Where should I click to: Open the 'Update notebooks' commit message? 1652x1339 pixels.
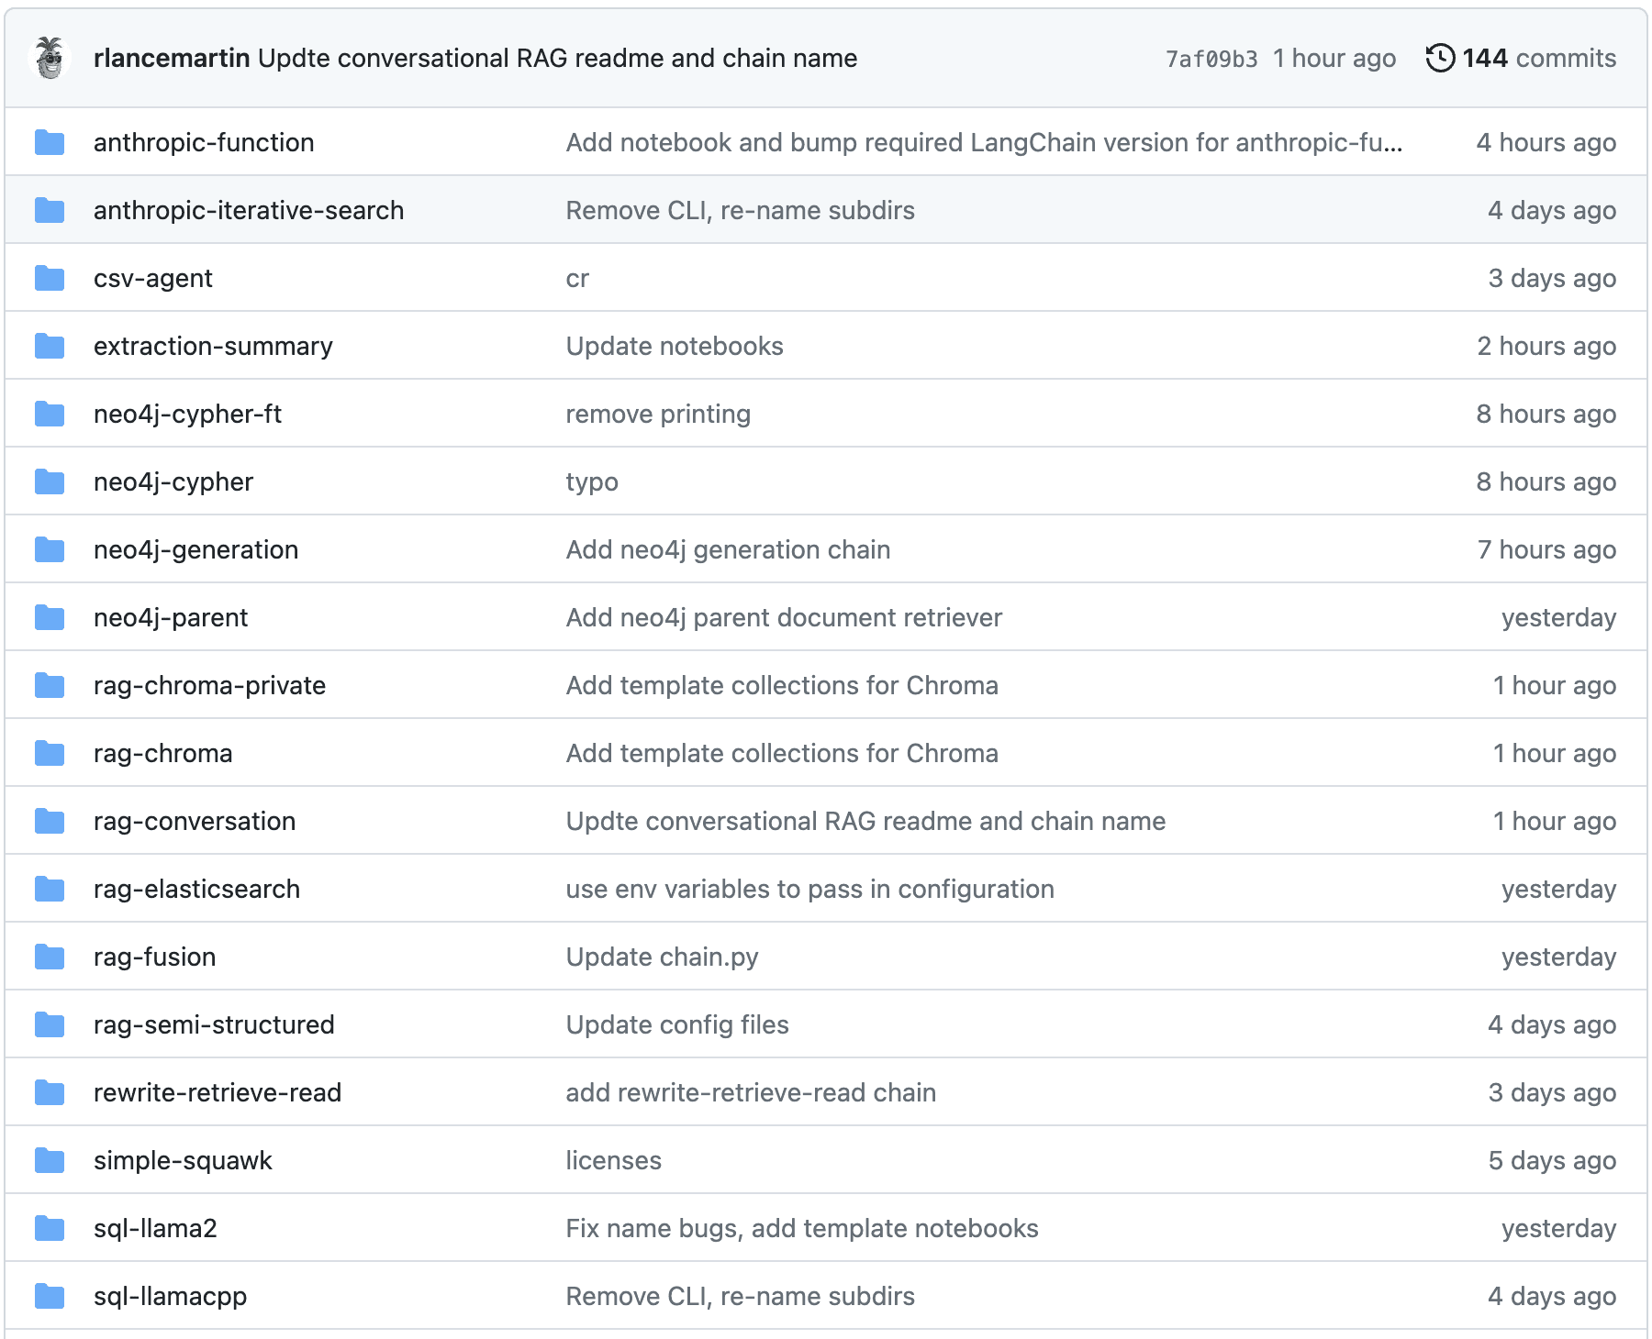(675, 346)
